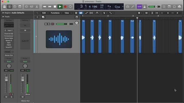Open the Loop Browser icon
Image resolution: width=184 pixels, height=103 pixels.
175,7
